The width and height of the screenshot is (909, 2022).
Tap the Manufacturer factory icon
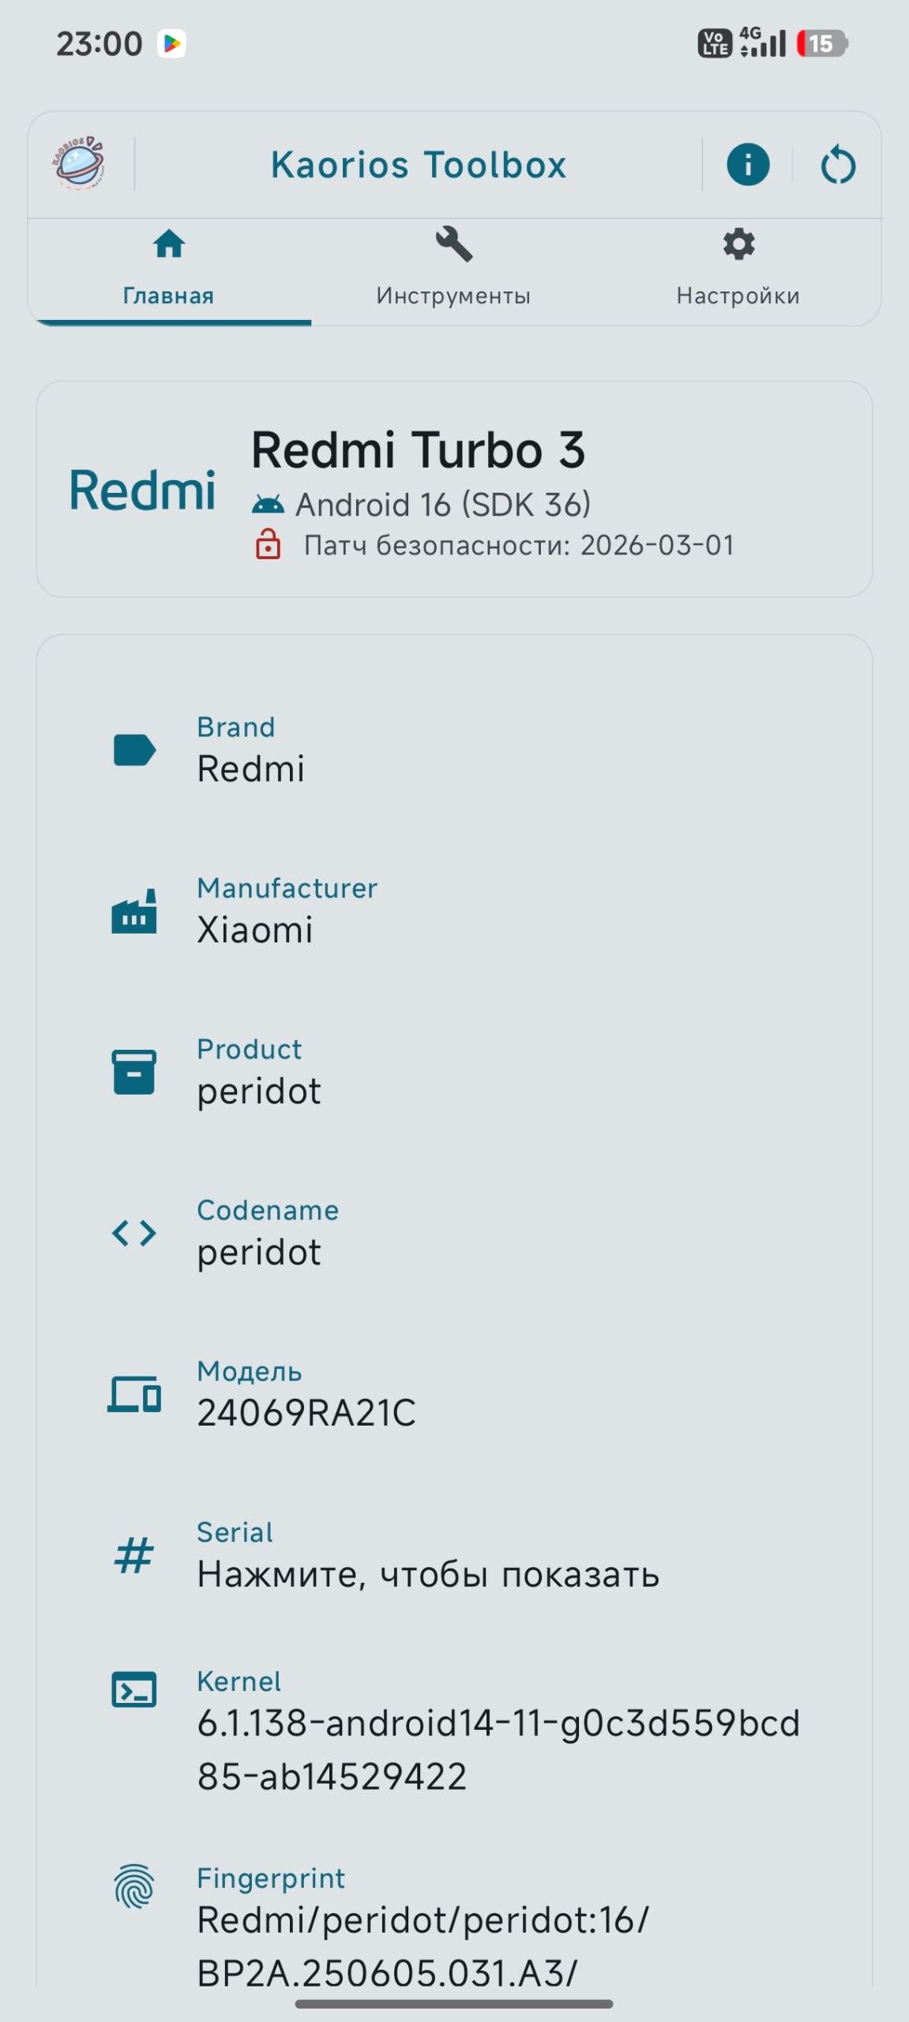click(x=134, y=912)
